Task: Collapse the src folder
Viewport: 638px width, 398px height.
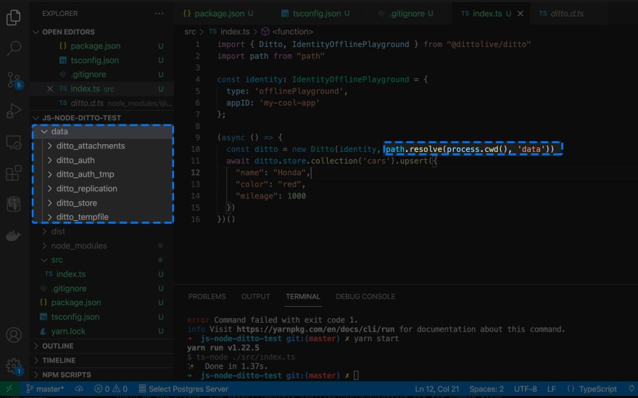Action: pyautogui.click(x=101, y=260)
